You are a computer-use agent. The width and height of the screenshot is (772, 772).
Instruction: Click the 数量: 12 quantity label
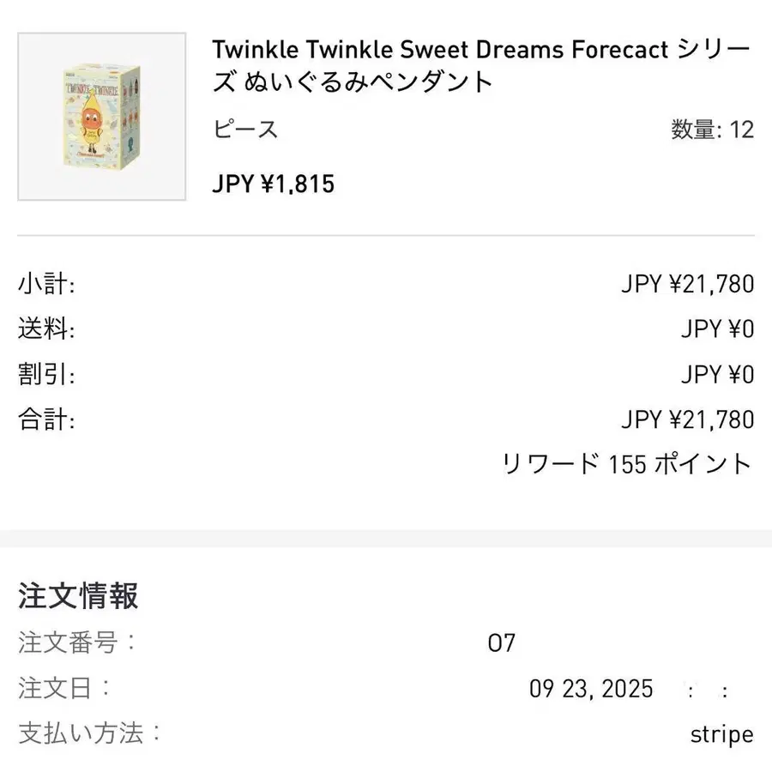pos(712,130)
